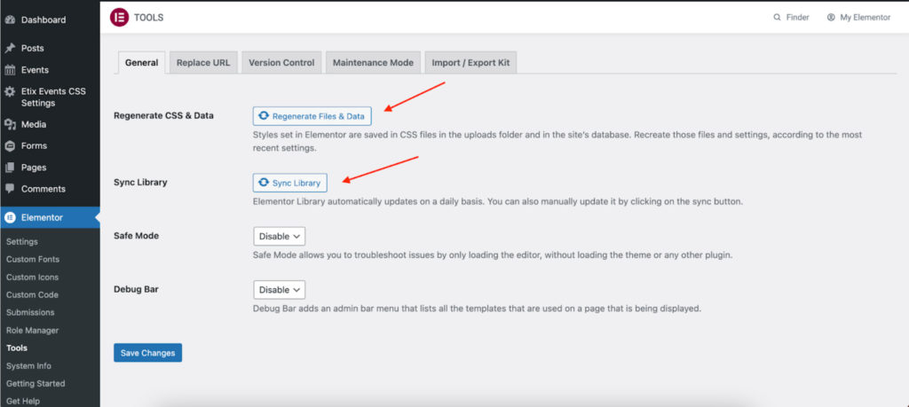Click the Events calendar icon
Viewport: 909px width, 407px height.
click(10, 70)
